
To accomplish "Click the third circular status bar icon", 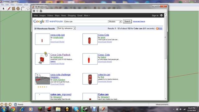I will (10, 105).
